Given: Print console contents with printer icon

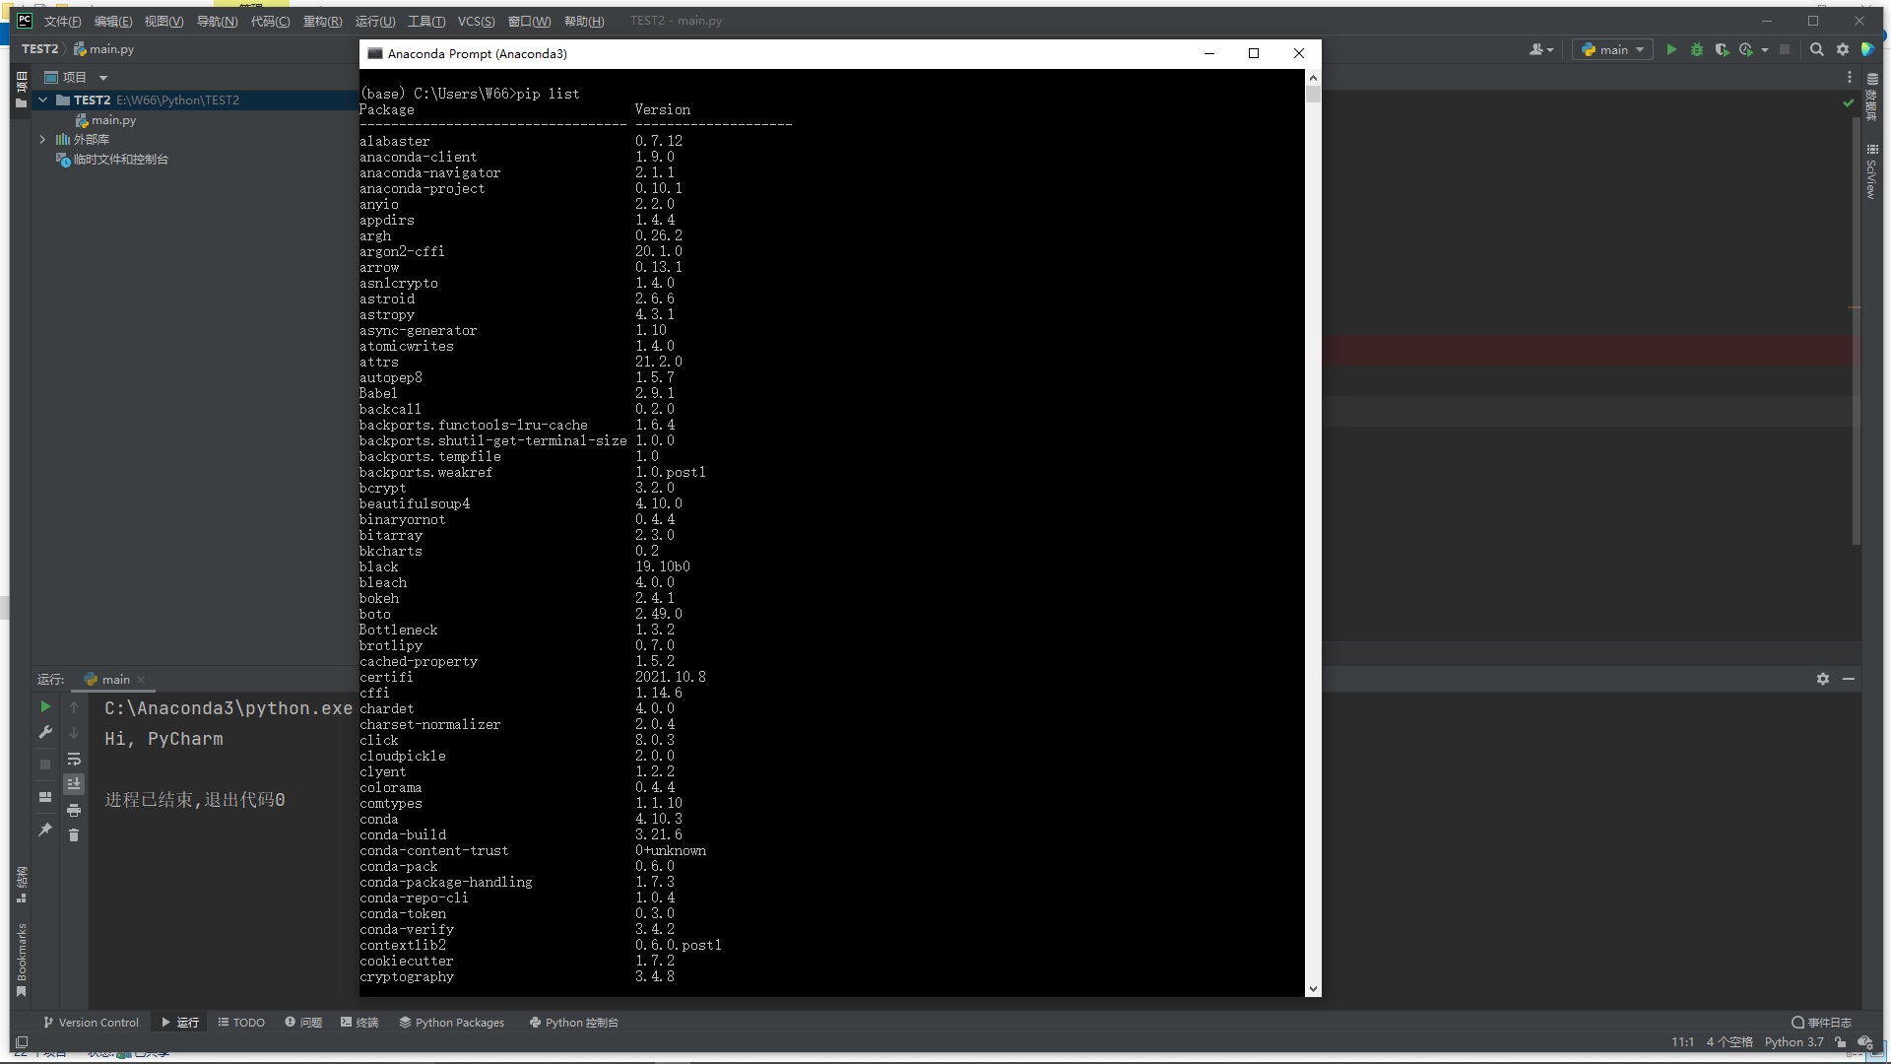Looking at the screenshot, I should pos(74,810).
